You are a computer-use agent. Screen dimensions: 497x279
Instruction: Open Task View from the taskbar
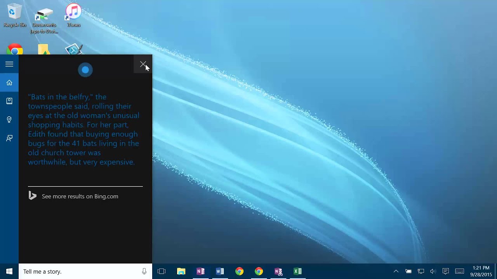pos(162,271)
